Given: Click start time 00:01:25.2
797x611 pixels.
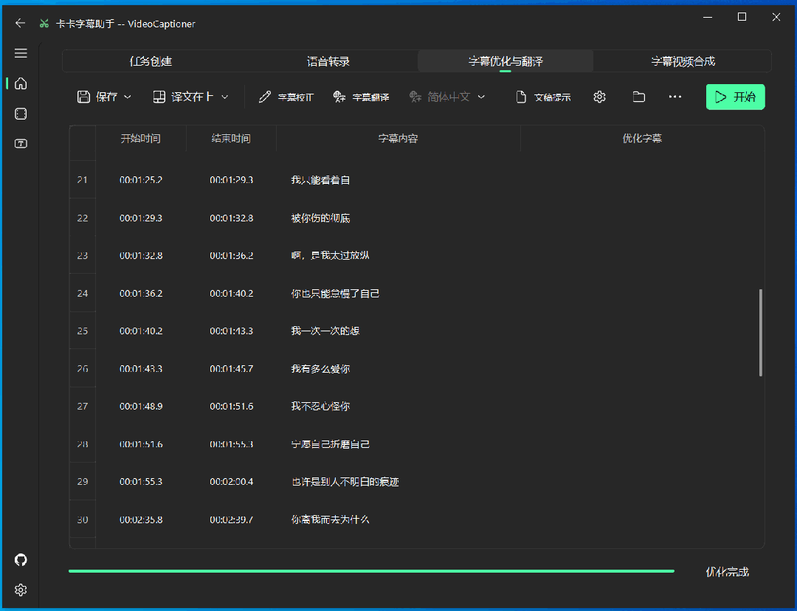Looking at the screenshot, I should 141,180.
